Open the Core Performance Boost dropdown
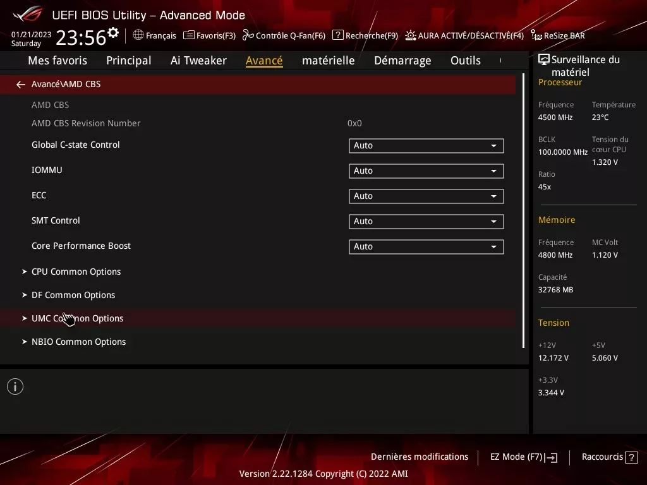Image resolution: width=647 pixels, height=485 pixels. (x=426, y=246)
